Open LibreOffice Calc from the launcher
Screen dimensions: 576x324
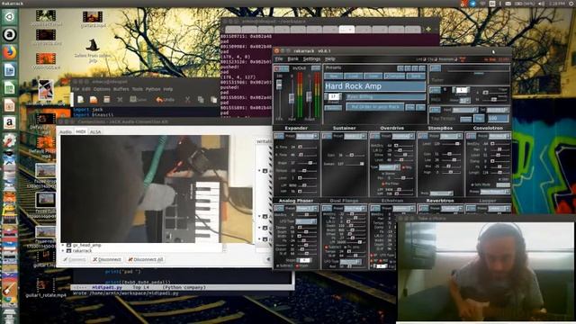pos(10,87)
